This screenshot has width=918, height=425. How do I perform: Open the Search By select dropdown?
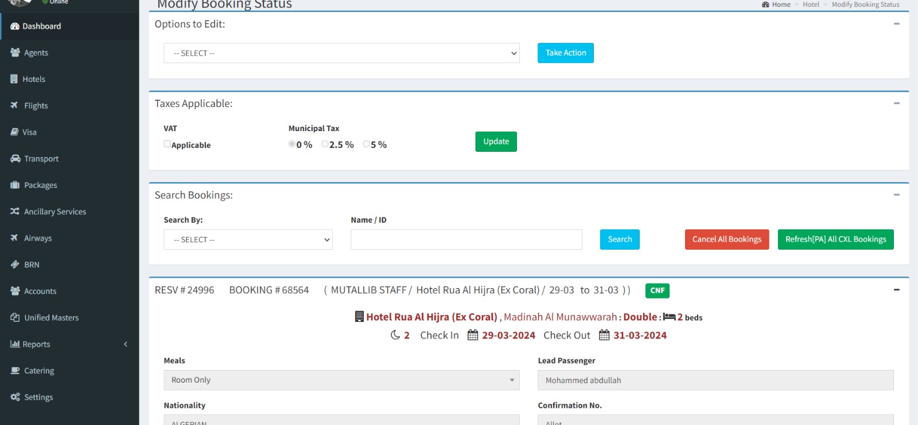(x=248, y=240)
